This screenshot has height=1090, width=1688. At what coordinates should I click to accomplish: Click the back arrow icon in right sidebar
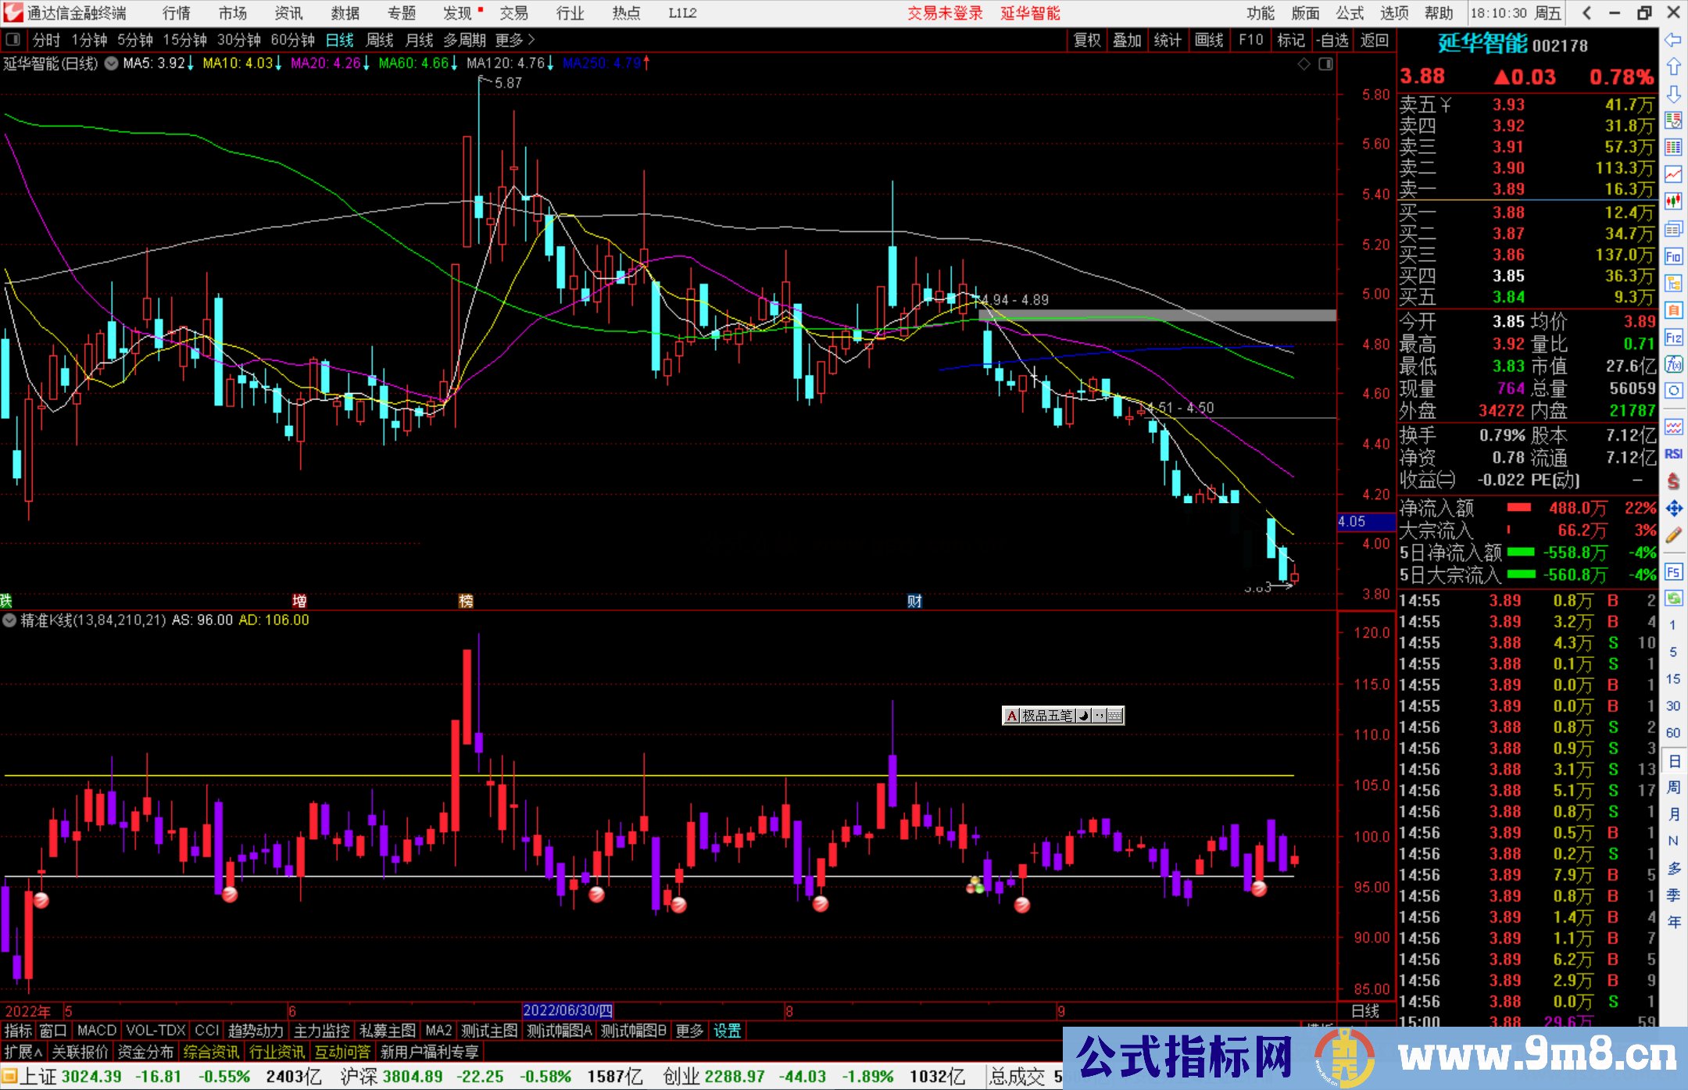1673,40
